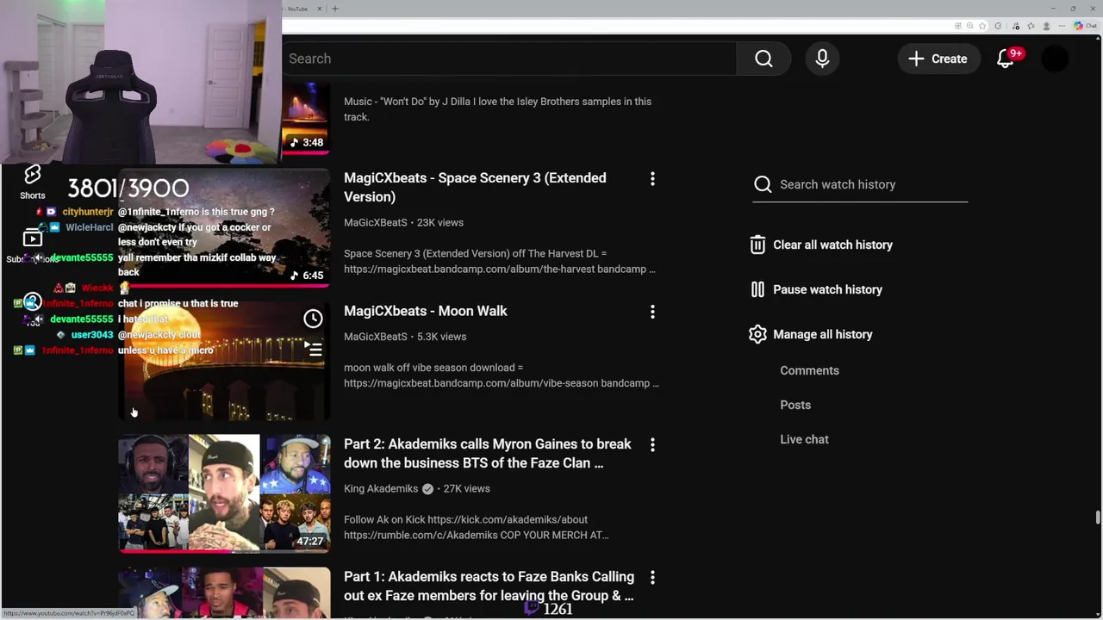Click the Pause watch history pause icon
Viewport: 1103px width, 620px height.
(757, 289)
